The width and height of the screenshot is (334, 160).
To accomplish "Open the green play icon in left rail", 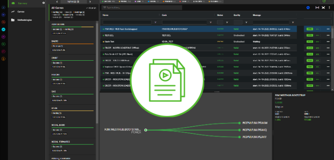I will [4, 44].
